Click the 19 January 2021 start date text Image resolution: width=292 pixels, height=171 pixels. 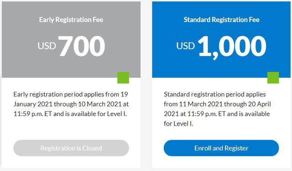[71, 99]
